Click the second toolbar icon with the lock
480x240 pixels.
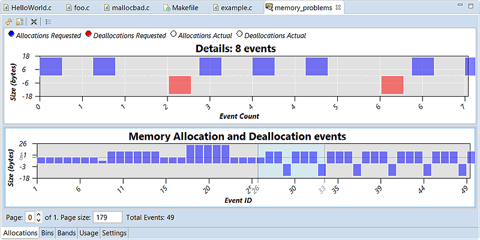pyautogui.click(x=19, y=22)
